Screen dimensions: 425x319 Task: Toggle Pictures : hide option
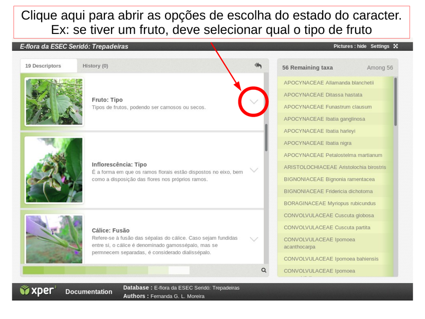[x=350, y=46]
